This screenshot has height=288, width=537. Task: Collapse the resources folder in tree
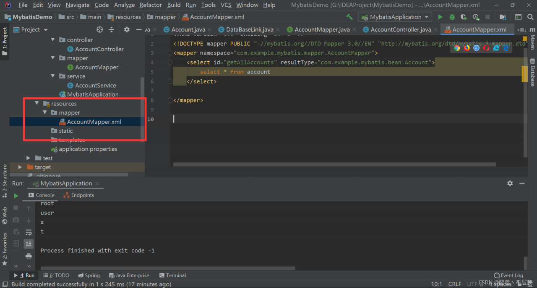coord(37,104)
